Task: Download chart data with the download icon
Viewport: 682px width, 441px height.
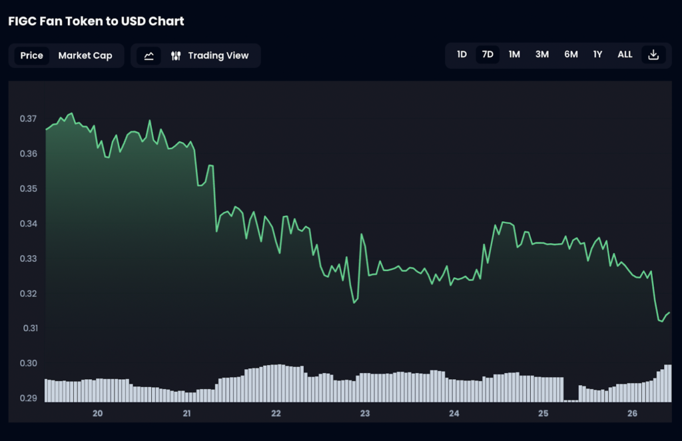Action: (x=653, y=55)
